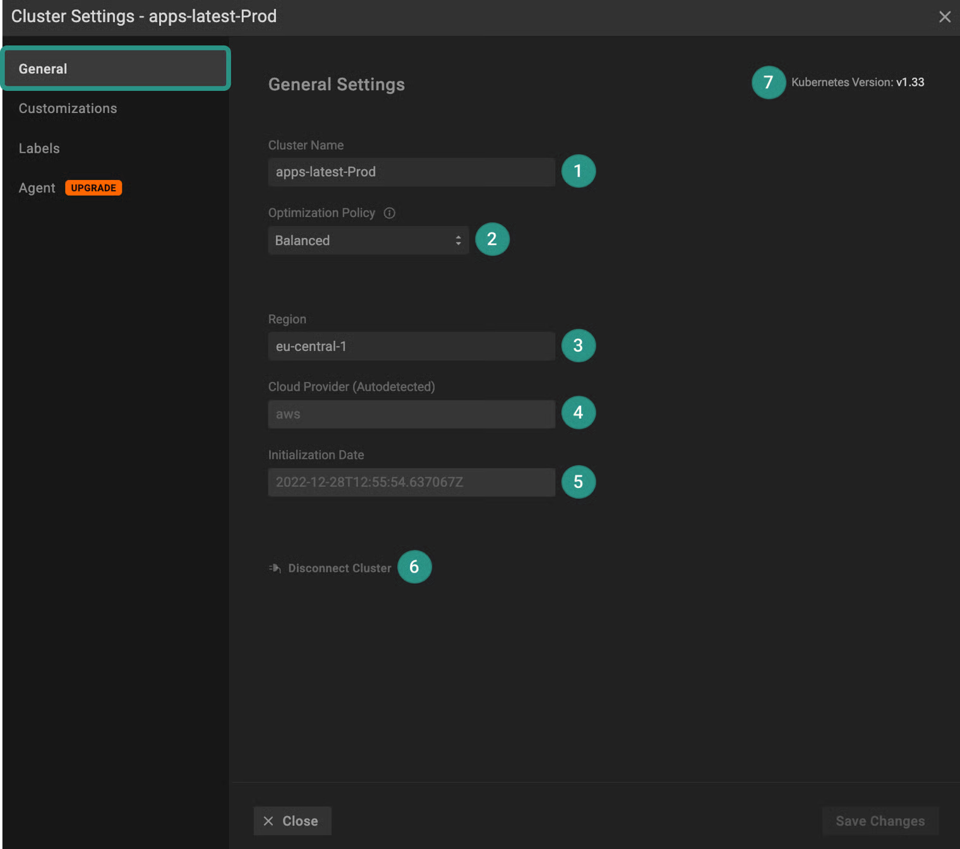Click the Cloud Provider aws field
960x849 pixels.
(x=411, y=414)
